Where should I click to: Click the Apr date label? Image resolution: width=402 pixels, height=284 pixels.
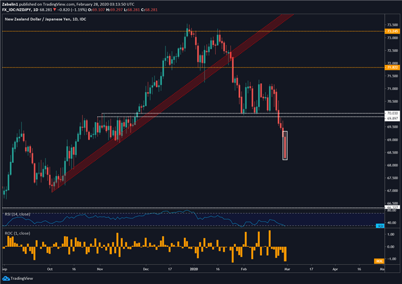click(335, 269)
